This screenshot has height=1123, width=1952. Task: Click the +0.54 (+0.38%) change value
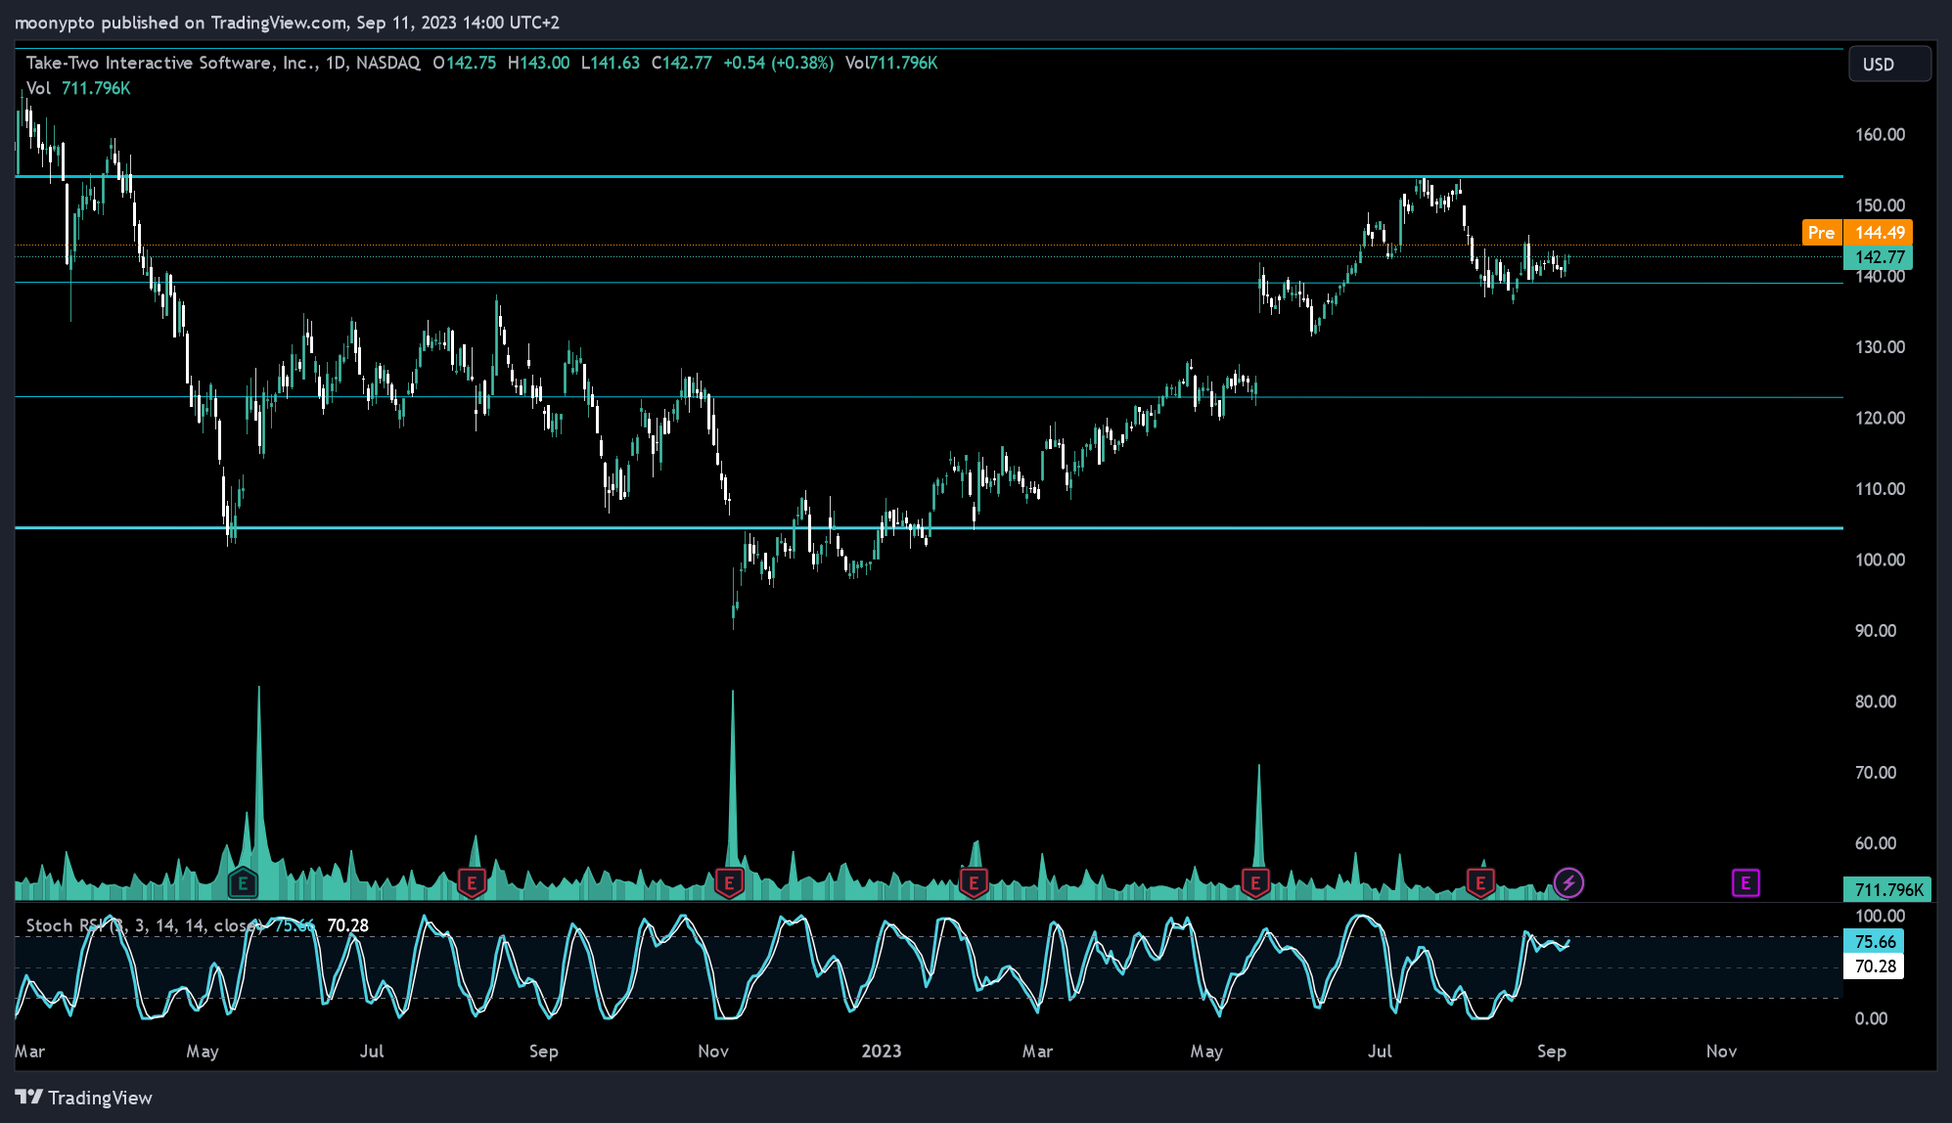779,63
